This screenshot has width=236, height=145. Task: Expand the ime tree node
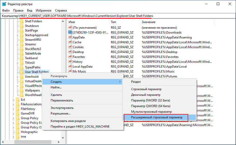coord(13,137)
